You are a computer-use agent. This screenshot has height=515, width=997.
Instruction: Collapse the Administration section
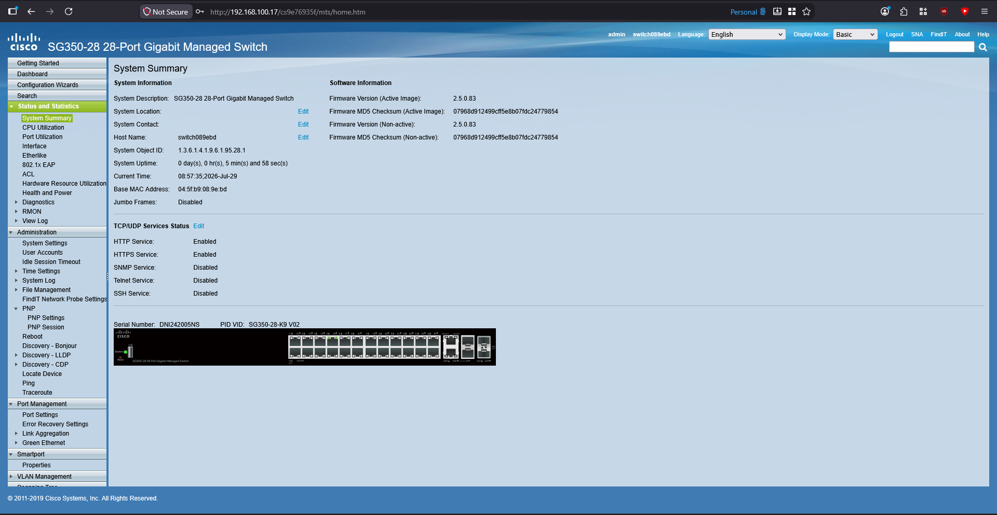pyautogui.click(x=11, y=232)
